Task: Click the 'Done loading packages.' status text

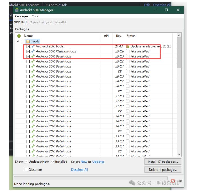Action: point(32,184)
